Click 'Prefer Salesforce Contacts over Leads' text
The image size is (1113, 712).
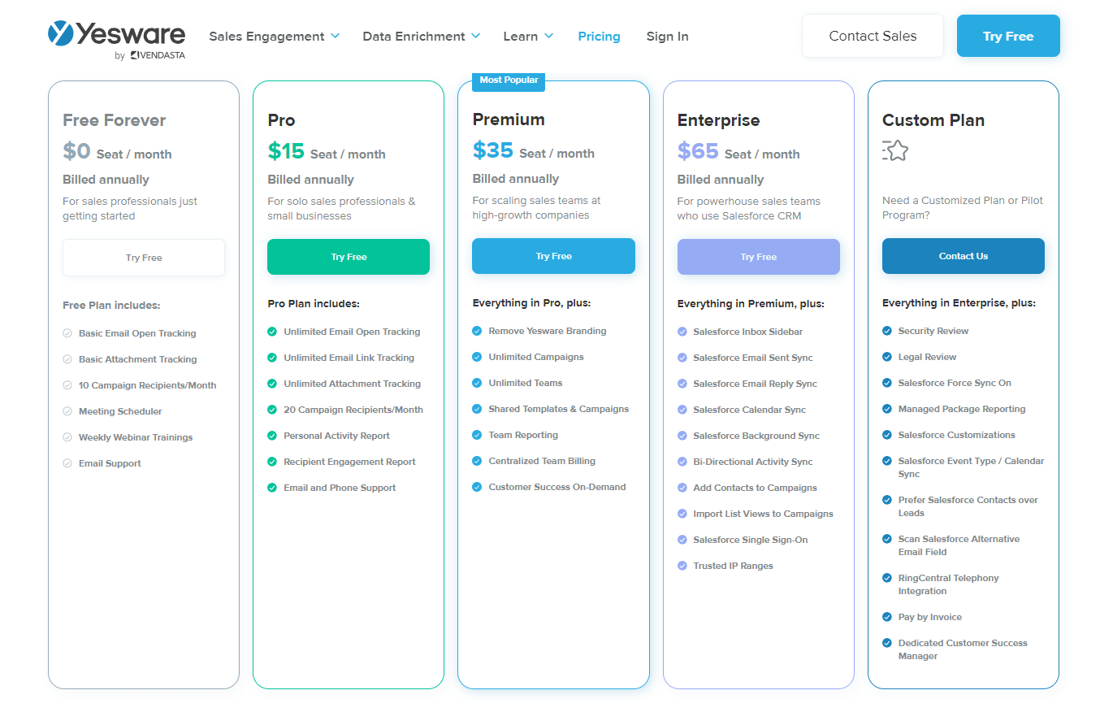point(968,506)
